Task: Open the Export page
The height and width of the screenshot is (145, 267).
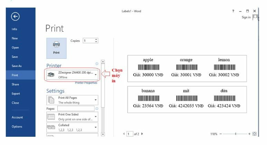Action: pyautogui.click(x=16, y=93)
